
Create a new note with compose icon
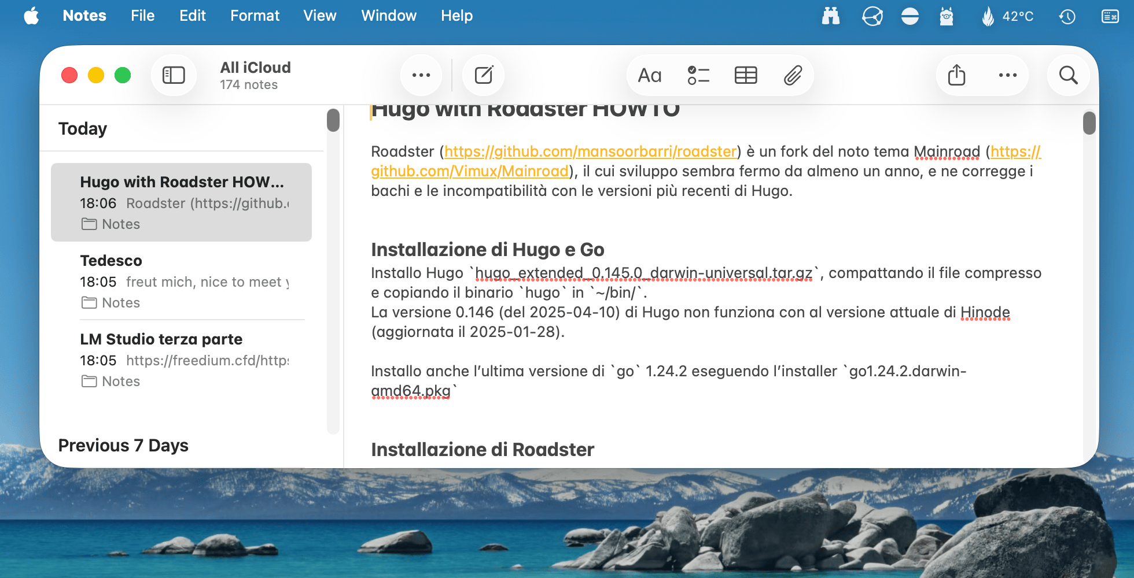pos(484,75)
